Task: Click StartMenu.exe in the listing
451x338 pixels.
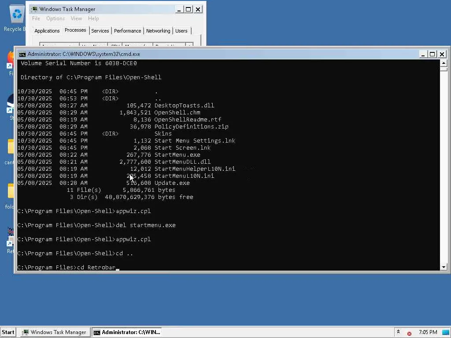Action: 177,154
